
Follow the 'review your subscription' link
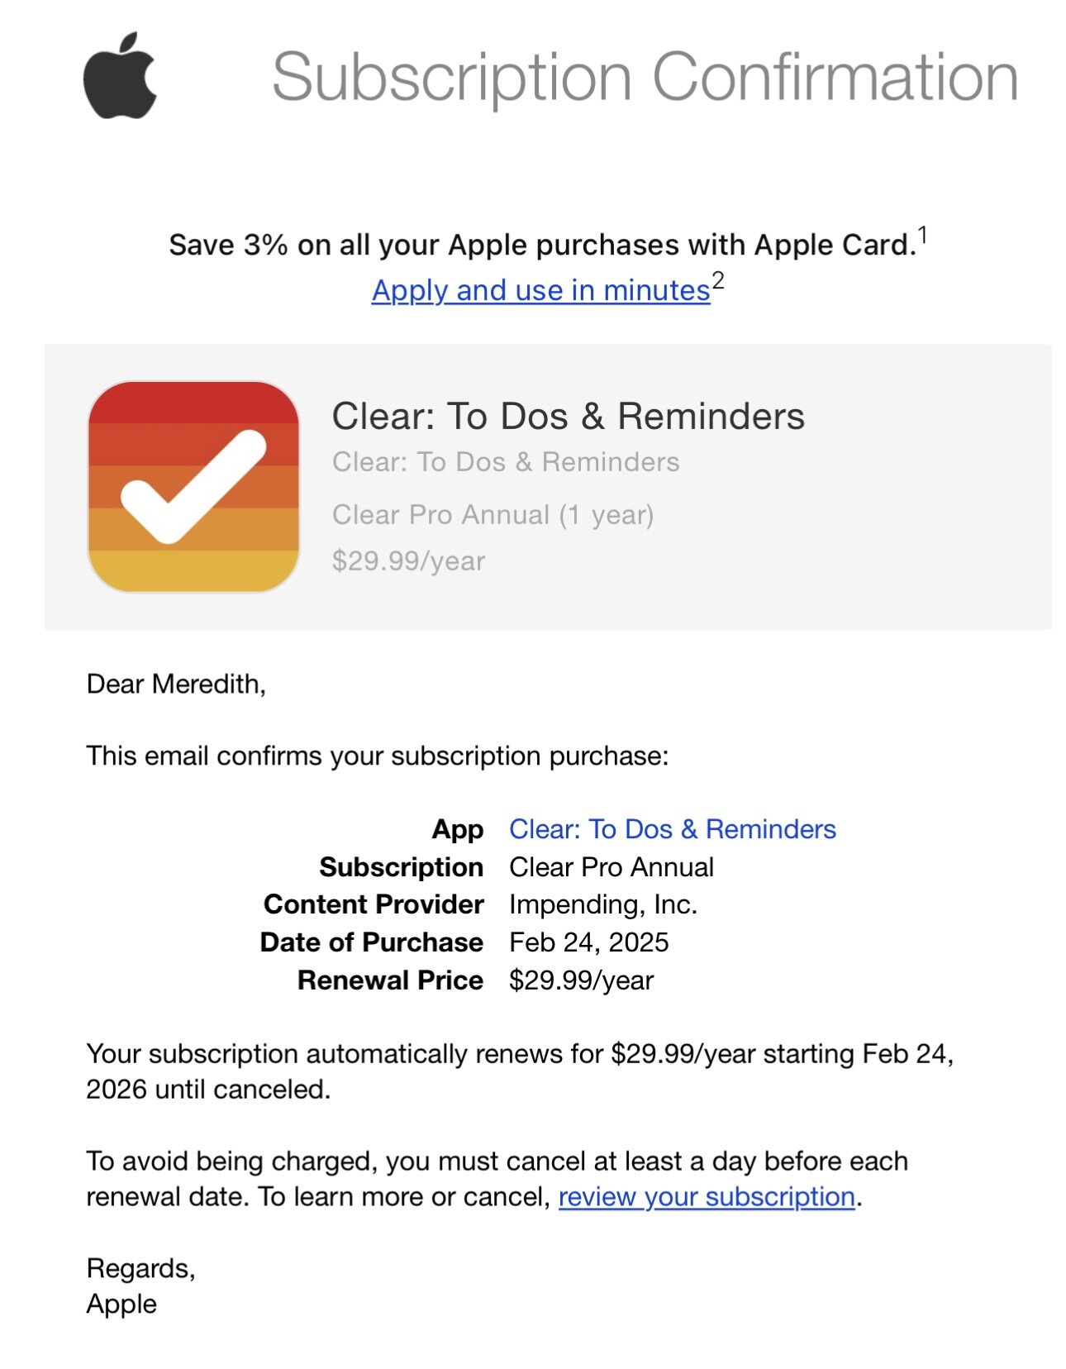coord(707,1196)
